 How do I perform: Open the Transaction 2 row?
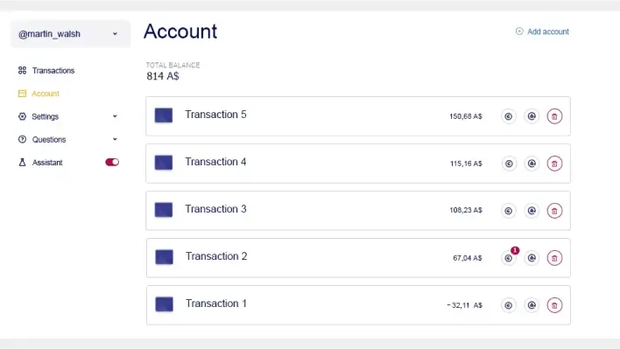(358, 258)
